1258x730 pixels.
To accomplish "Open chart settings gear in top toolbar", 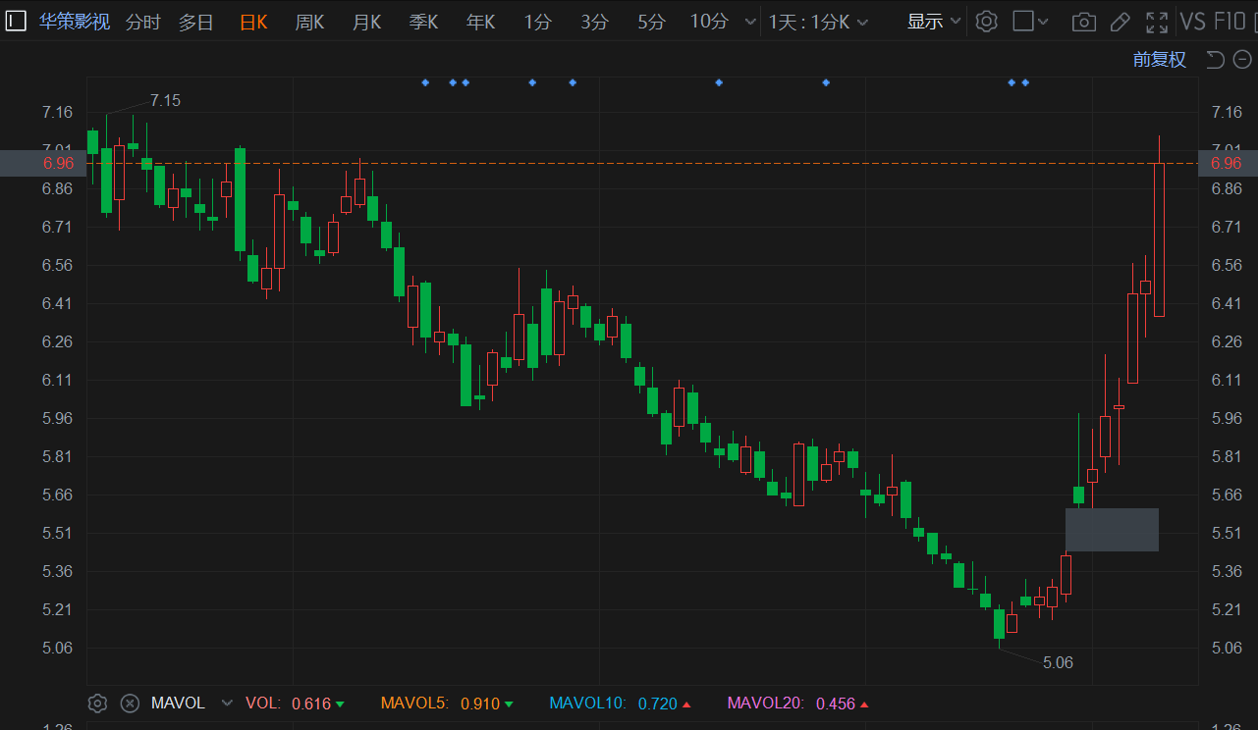I will click(x=987, y=22).
